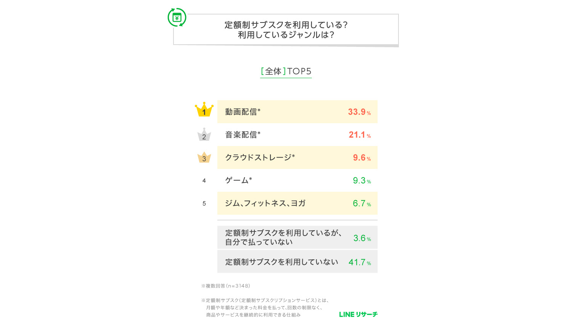This screenshot has width=572, height=334.
Task: Click the silver second-place crown icon
Action: [204, 135]
